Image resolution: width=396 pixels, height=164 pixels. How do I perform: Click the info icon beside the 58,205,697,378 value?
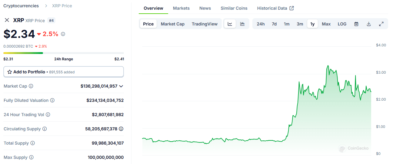point(121,129)
